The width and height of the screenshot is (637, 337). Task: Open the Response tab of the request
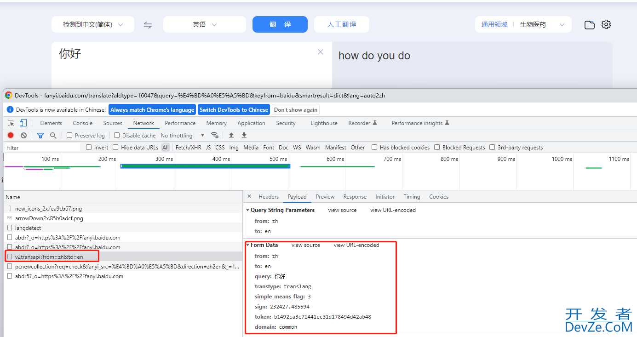coord(355,196)
